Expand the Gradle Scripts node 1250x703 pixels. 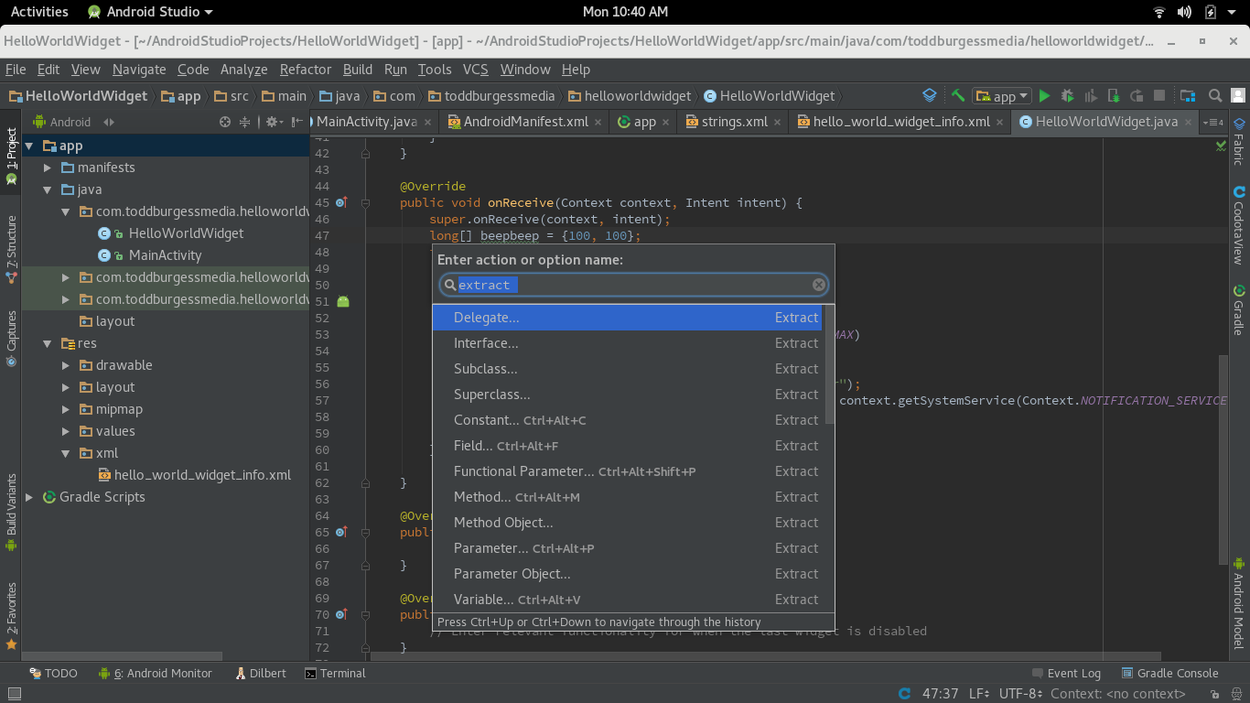29,497
